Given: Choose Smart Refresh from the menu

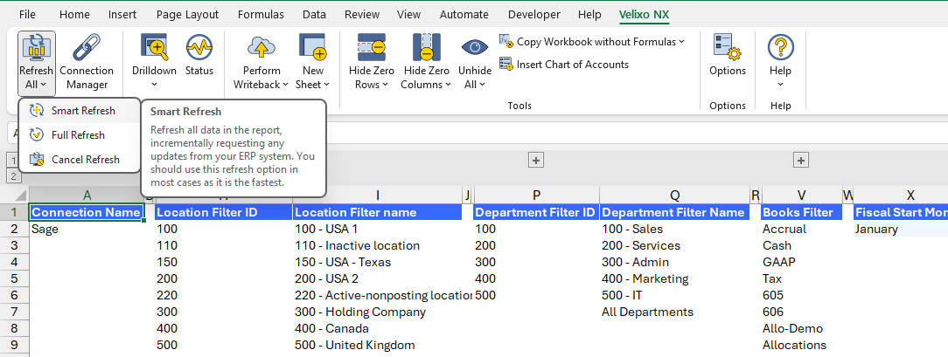Looking at the screenshot, I should point(80,110).
